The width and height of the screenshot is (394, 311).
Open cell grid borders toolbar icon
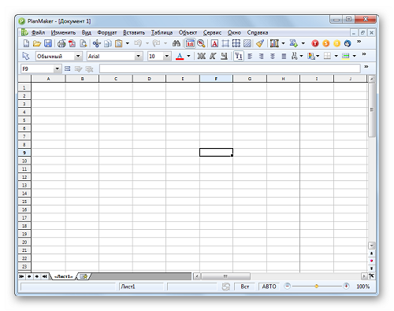[x=236, y=43]
